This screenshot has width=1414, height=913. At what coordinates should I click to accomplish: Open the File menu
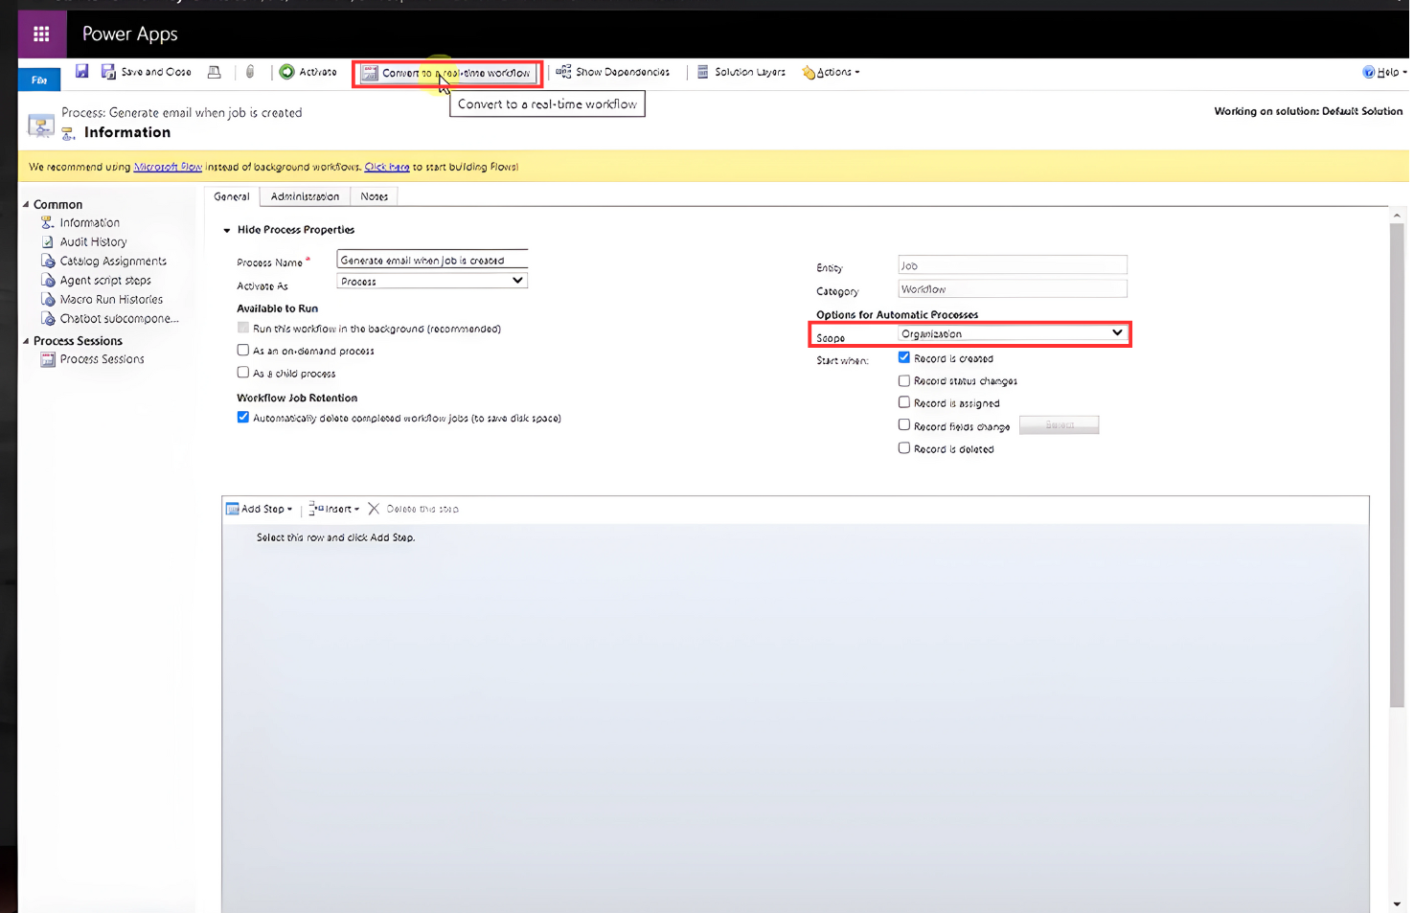(x=39, y=80)
